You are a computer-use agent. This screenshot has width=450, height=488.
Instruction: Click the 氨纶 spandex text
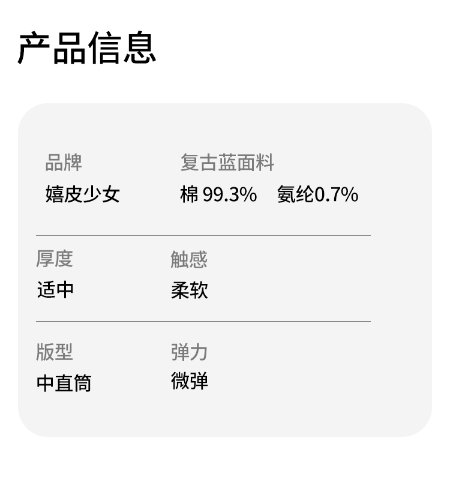[295, 194]
